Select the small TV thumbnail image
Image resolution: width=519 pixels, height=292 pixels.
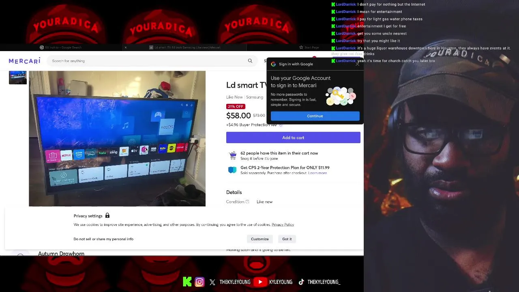tap(18, 77)
